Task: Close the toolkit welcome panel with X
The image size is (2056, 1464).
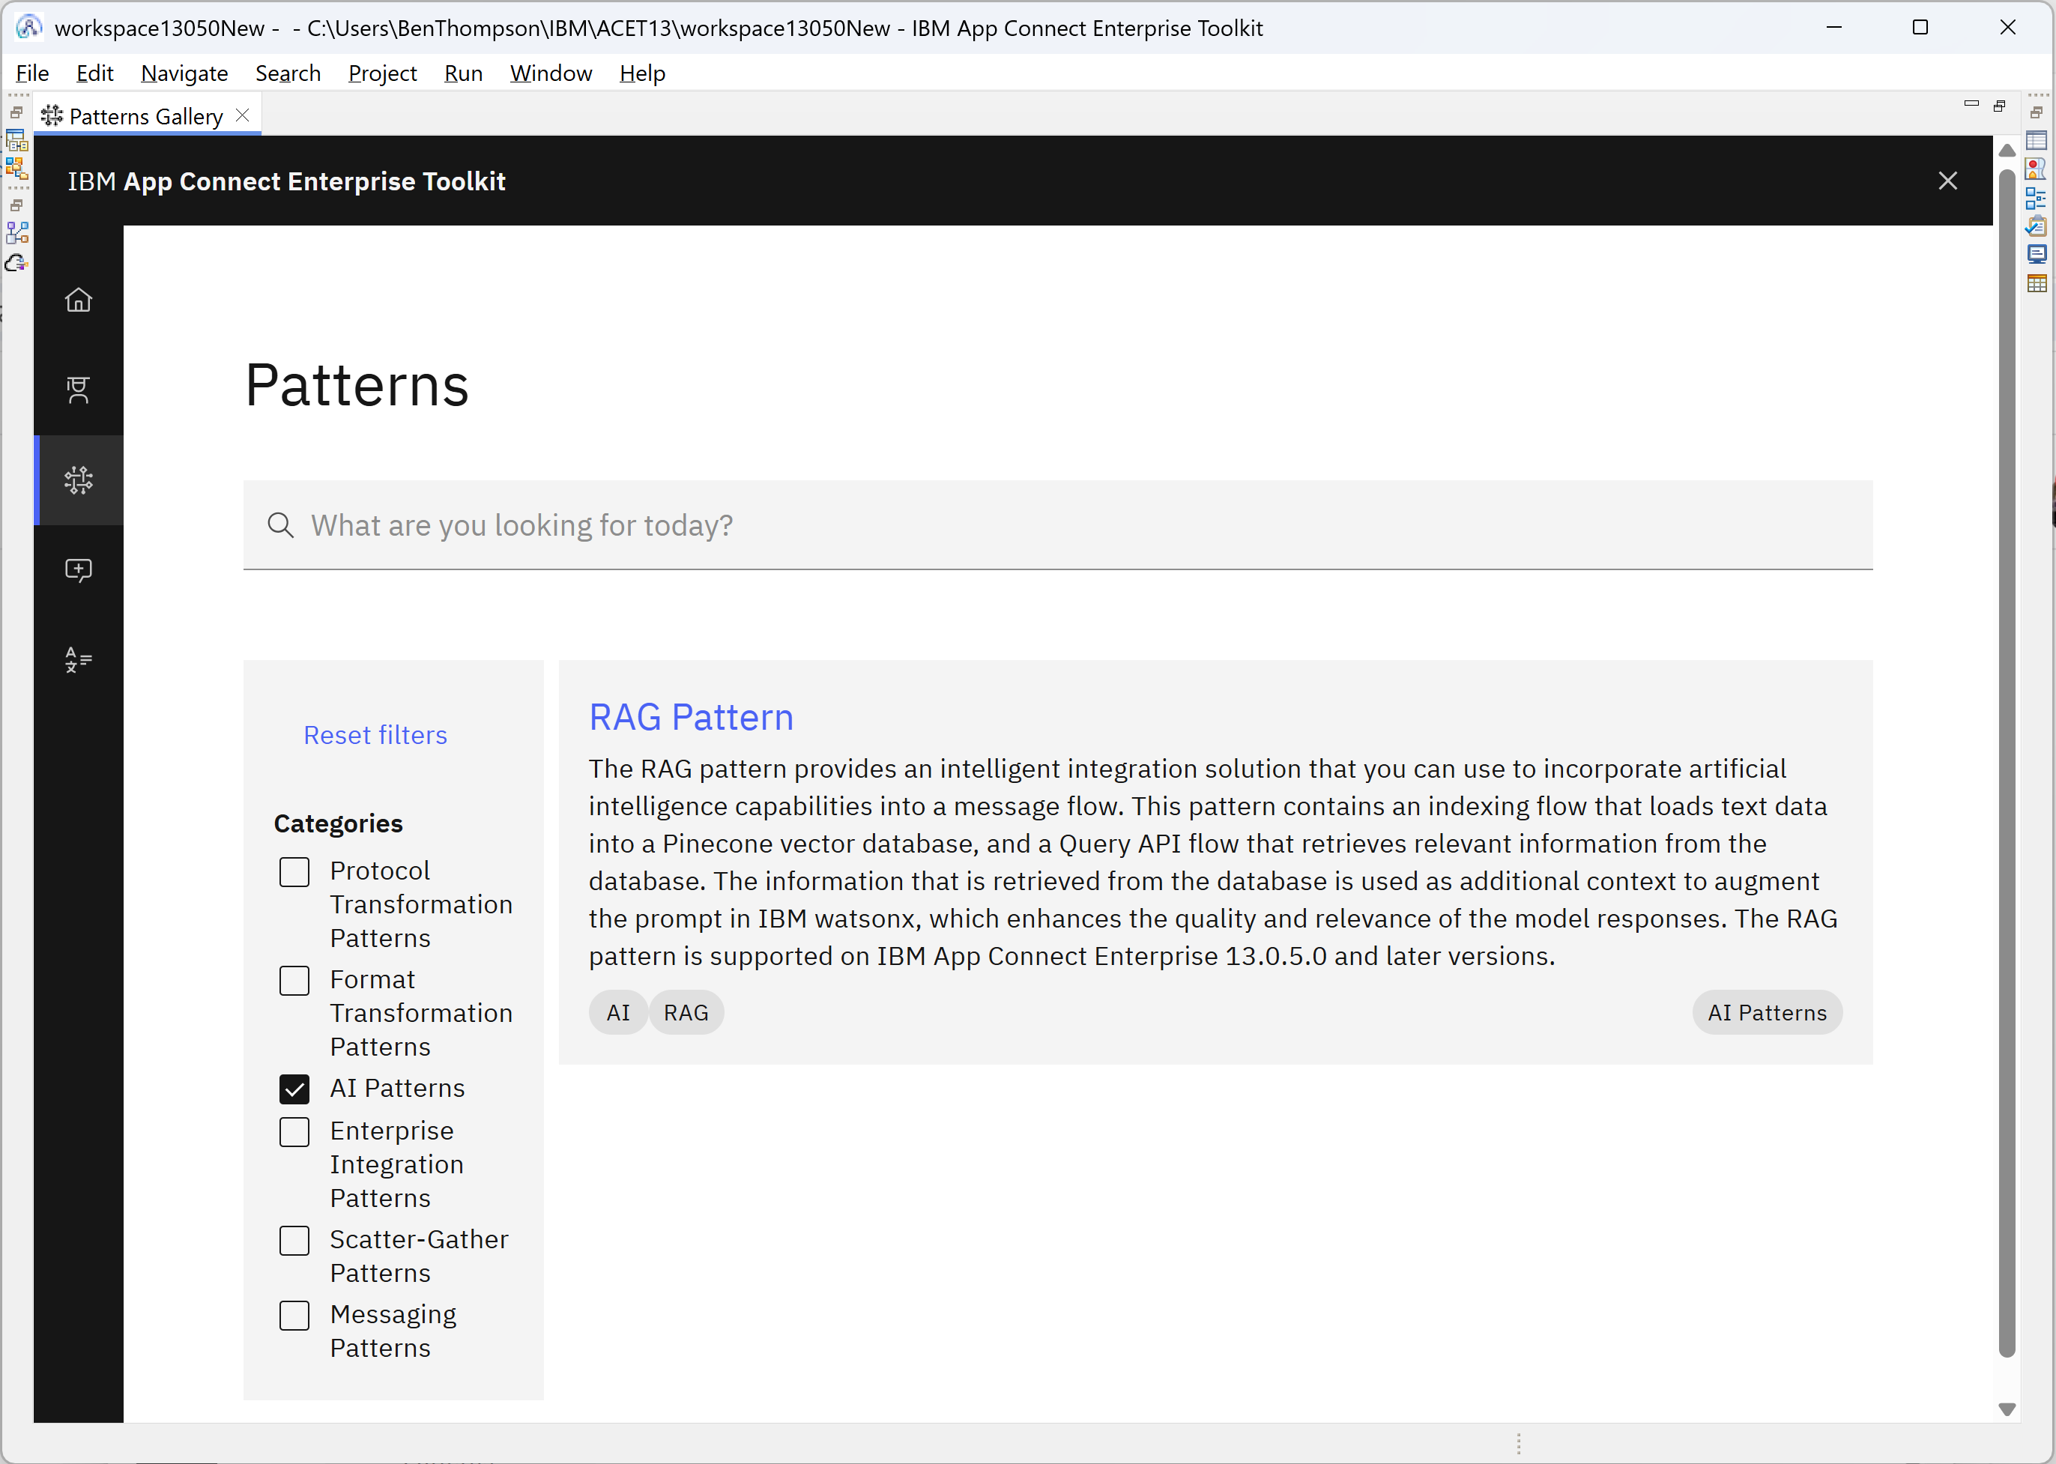Action: 1947,181
